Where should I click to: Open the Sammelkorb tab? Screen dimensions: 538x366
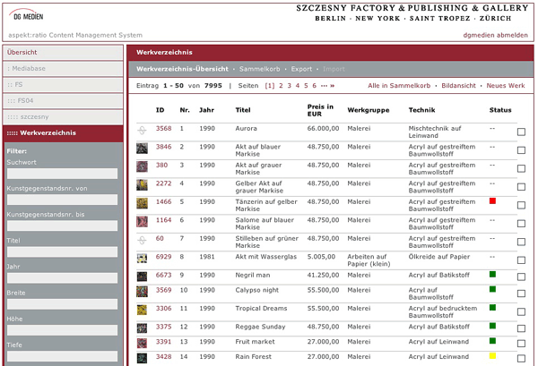coord(260,69)
